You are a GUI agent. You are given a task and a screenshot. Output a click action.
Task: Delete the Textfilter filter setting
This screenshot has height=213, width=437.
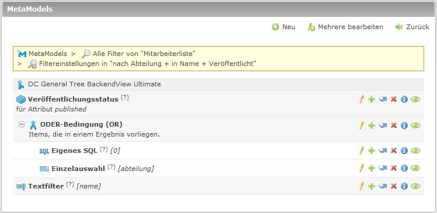[393, 186]
